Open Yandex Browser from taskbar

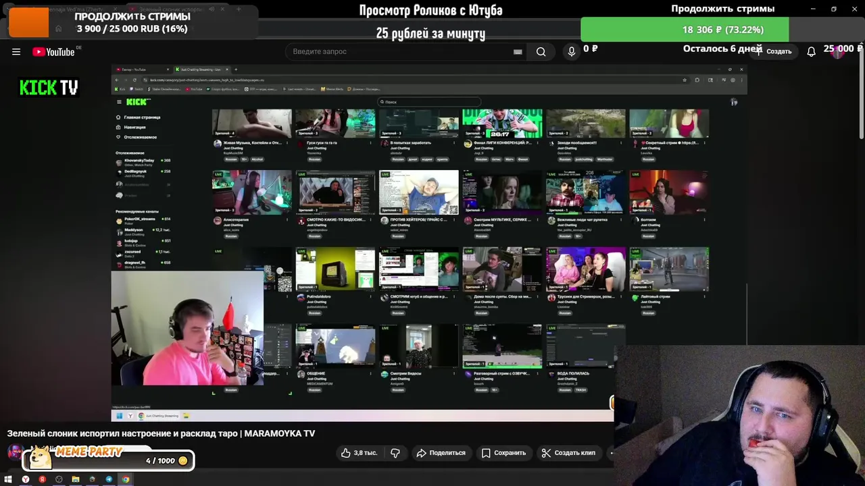click(x=26, y=479)
